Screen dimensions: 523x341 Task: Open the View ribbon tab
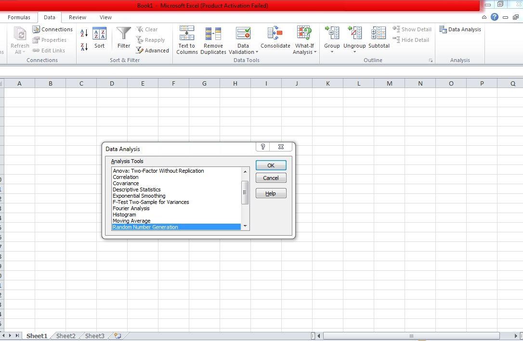(105, 17)
